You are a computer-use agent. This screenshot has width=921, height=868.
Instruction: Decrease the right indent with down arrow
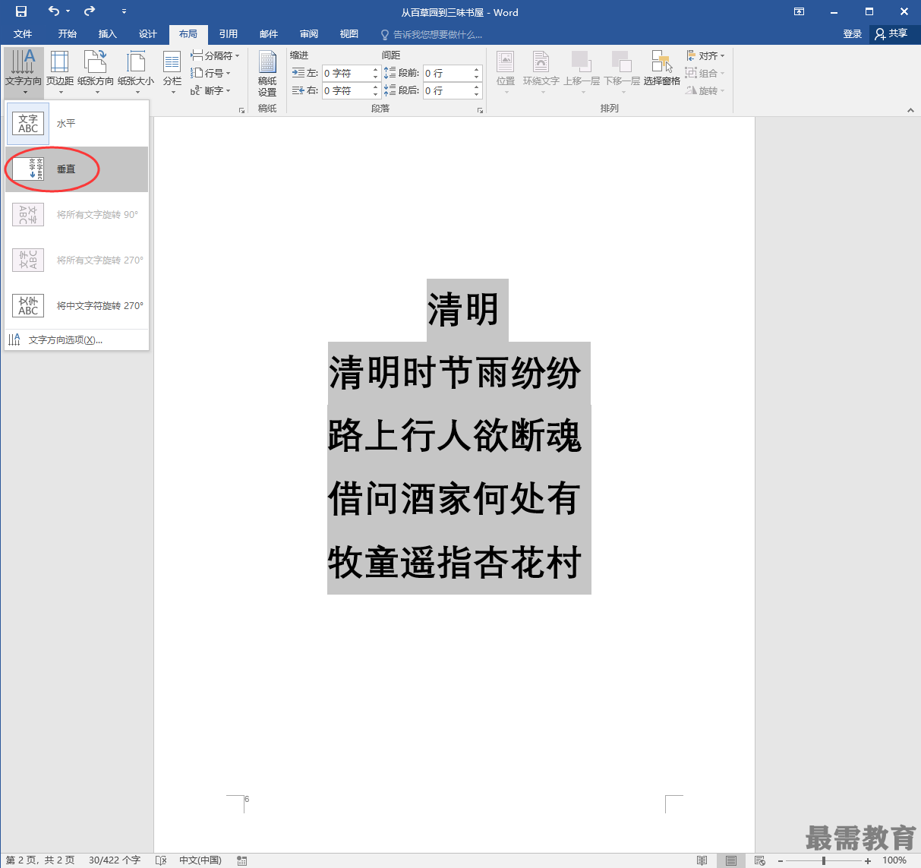(x=375, y=94)
